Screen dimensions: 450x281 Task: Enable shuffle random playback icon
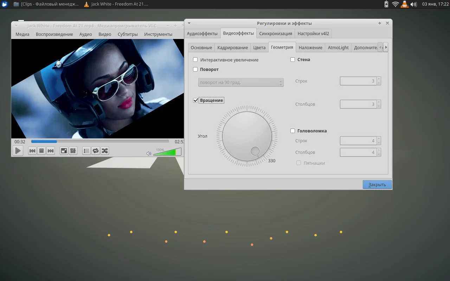click(x=104, y=151)
